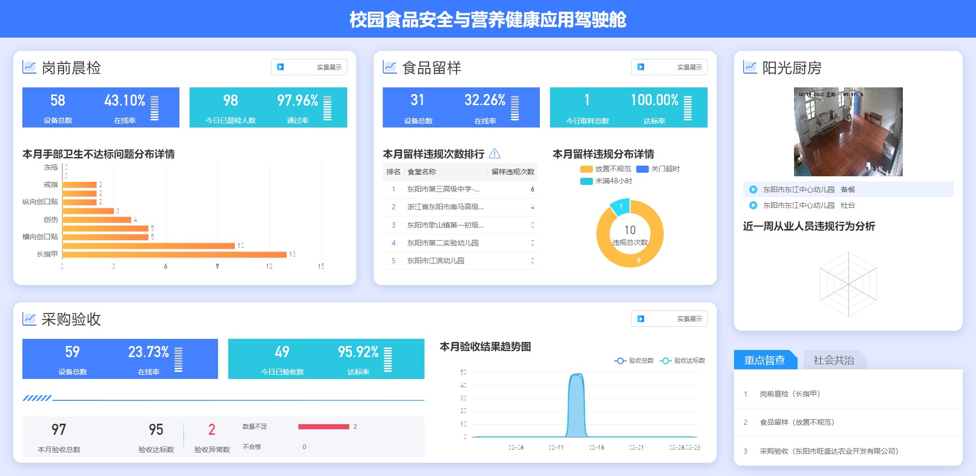976x476 pixels.
Task: Play the 东江中心幼儿园 灶台 camera feed
Action: click(x=753, y=205)
